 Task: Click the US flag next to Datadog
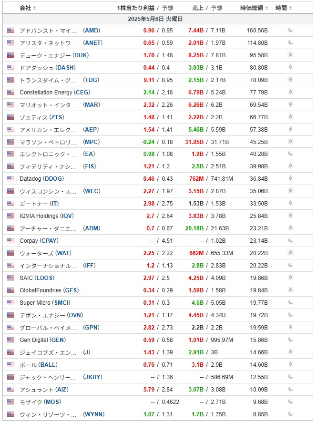point(10,179)
